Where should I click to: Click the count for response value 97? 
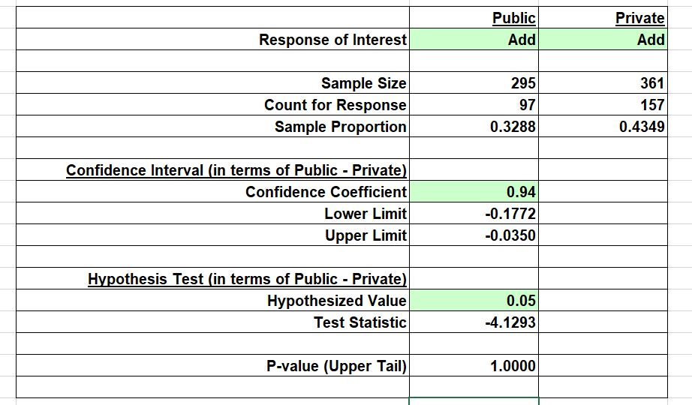pos(474,104)
